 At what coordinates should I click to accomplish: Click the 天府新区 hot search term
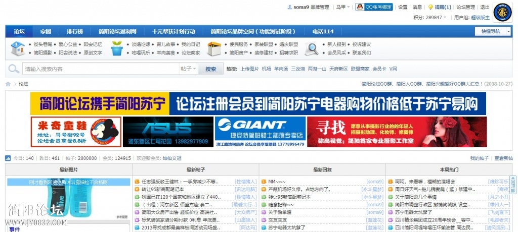[338, 69]
